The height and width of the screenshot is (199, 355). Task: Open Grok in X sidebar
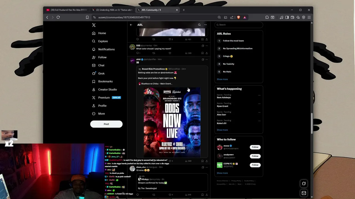[98, 74]
